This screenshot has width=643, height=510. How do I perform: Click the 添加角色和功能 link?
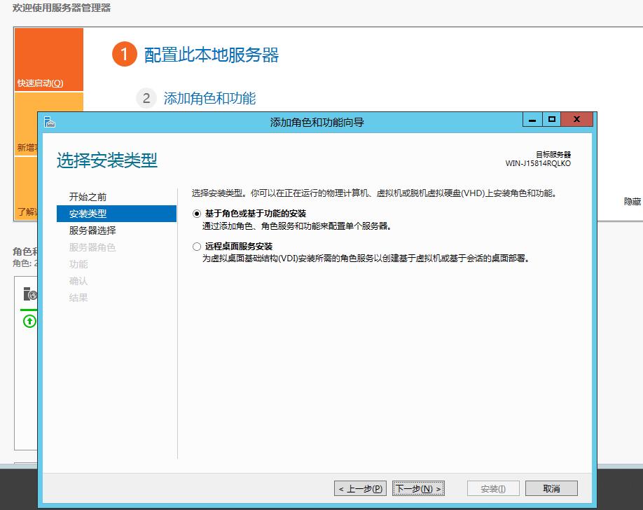pyautogui.click(x=209, y=98)
